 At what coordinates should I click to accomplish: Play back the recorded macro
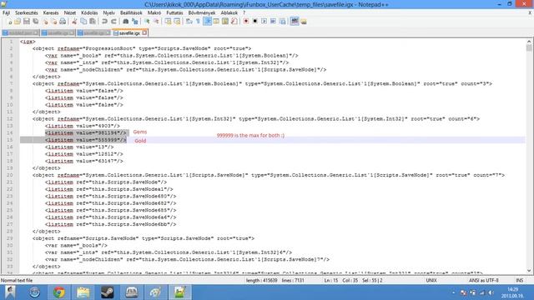(x=264, y=22)
